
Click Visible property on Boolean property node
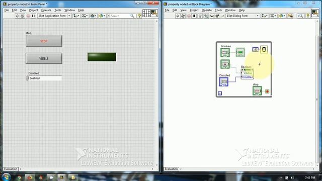point(247,73)
